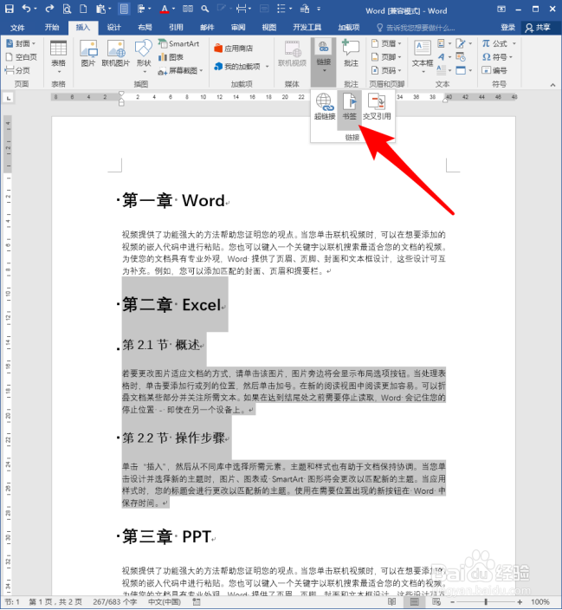This screenshot has width=562, height=610.
Task: Click the tab selector at ruler corner
Action: (x=8, y=98)
